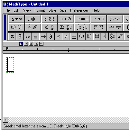Insert the square root template from small bar
The image size is (129, 130).
pos(120,36)
